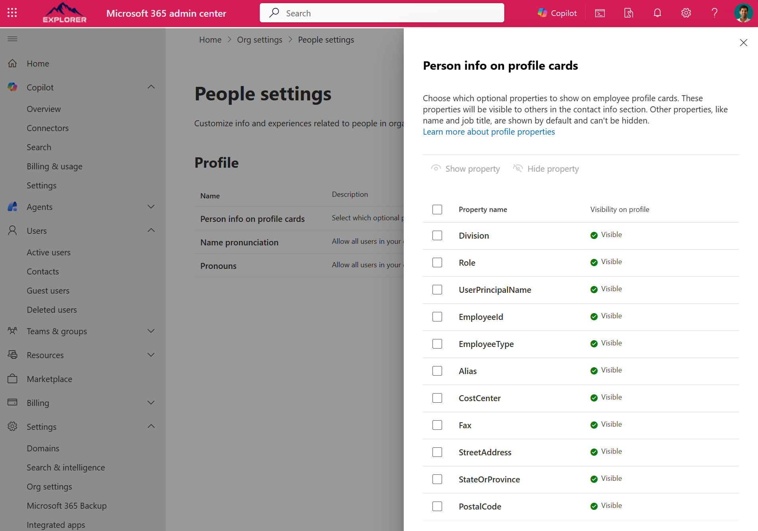
Task: Check the Division property checkbox
Action: 437,235
